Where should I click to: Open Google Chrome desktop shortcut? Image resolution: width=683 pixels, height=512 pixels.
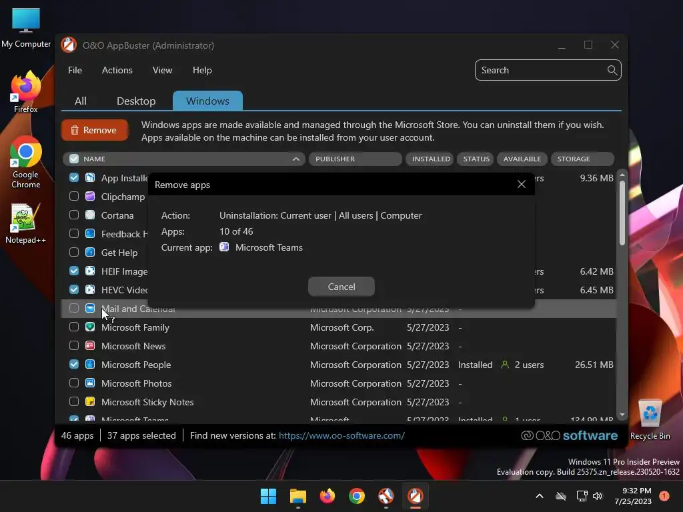tap(26, 162)
